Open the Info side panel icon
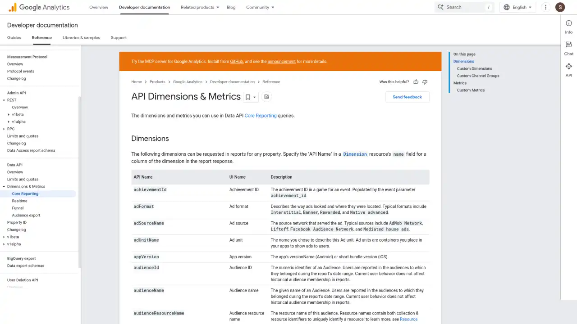This screenshot has width=577, height=324. click(x=568, y=27)
